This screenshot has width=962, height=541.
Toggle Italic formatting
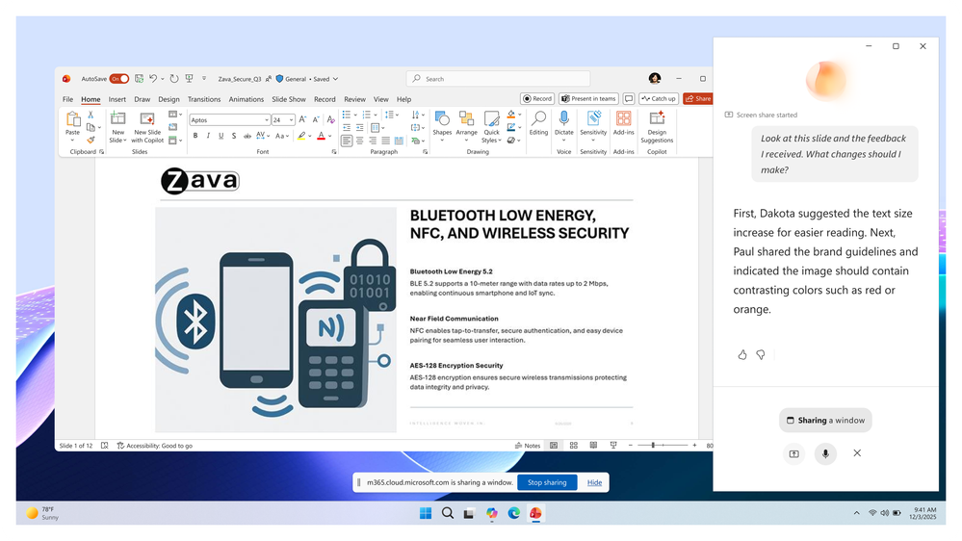[x=208, y=136]
